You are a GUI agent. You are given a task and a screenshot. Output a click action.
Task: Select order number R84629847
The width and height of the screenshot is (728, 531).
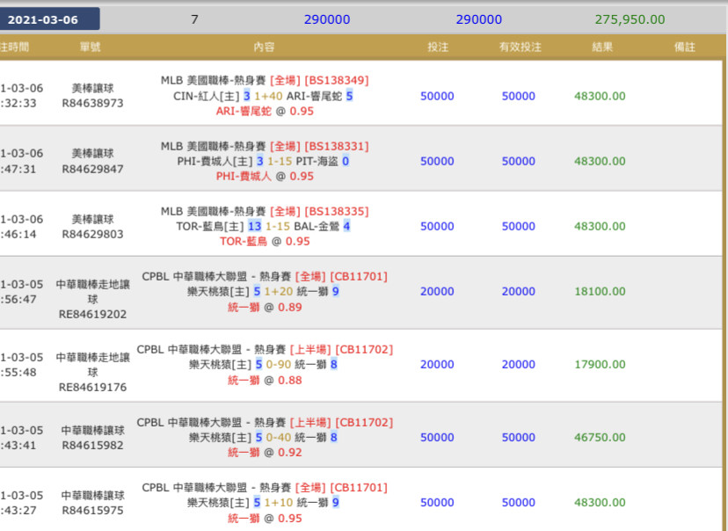pyautogui.click(x=93, y=169)
